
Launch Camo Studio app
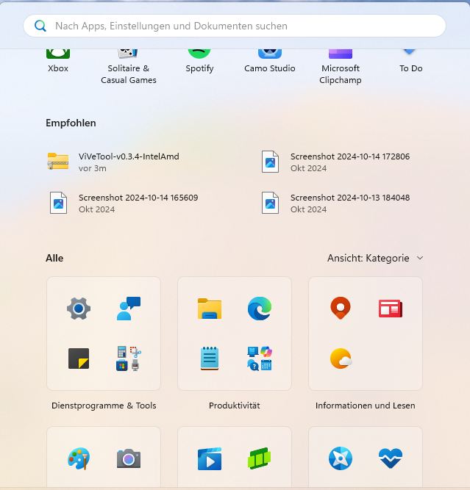coord(270,61)
